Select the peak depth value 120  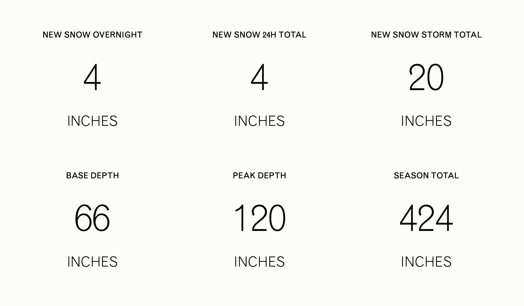coord(259,218)
